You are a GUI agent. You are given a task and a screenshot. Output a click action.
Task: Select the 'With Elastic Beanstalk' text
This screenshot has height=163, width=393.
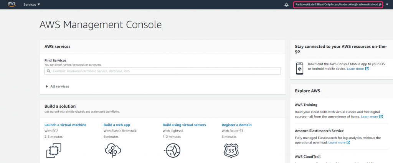[120, 131]
